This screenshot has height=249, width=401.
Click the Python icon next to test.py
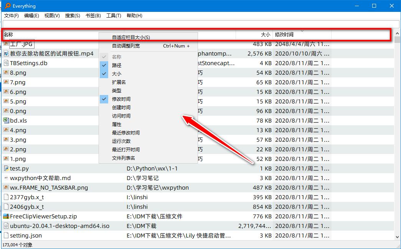click(6, 168)
